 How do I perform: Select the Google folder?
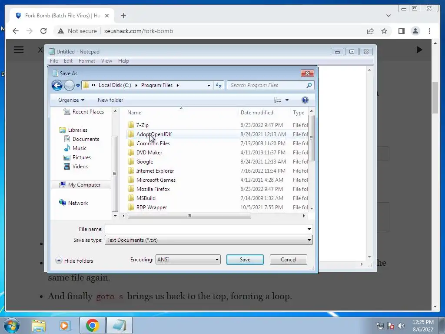click(x=144, y=162)
